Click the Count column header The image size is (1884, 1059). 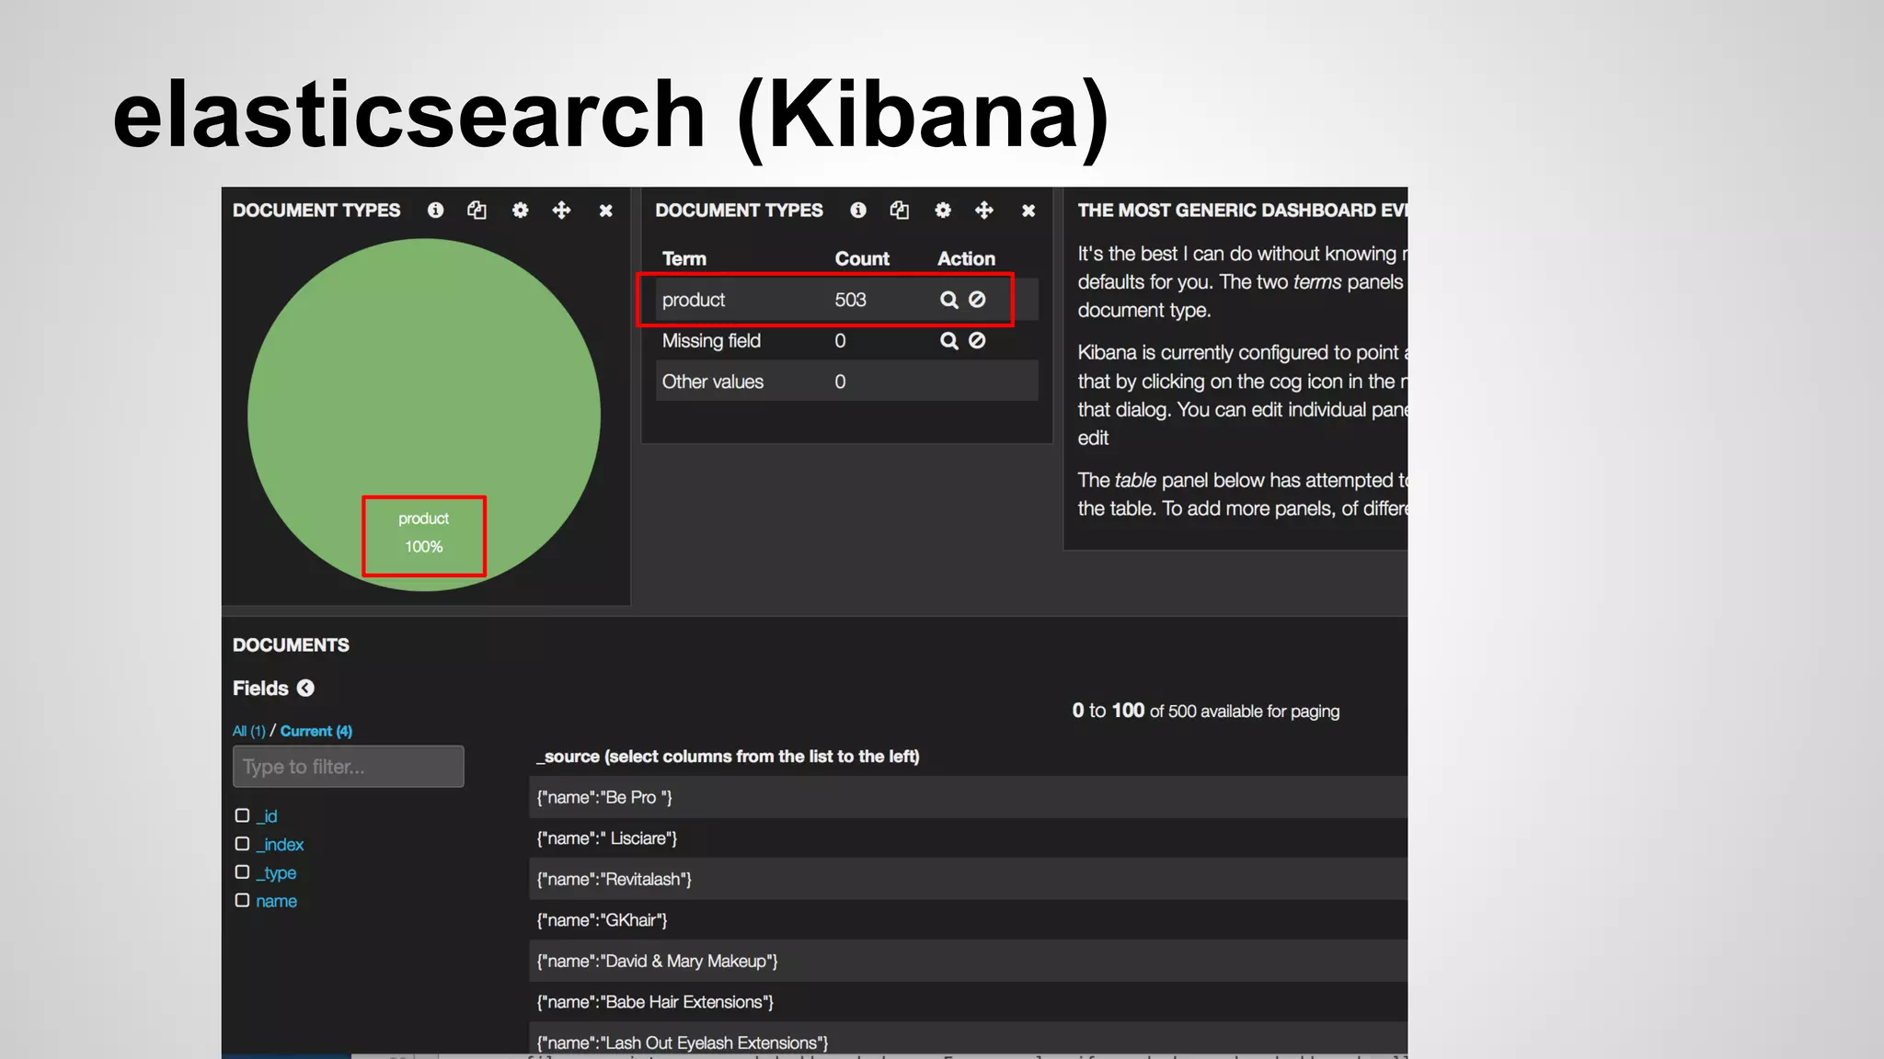862,259
